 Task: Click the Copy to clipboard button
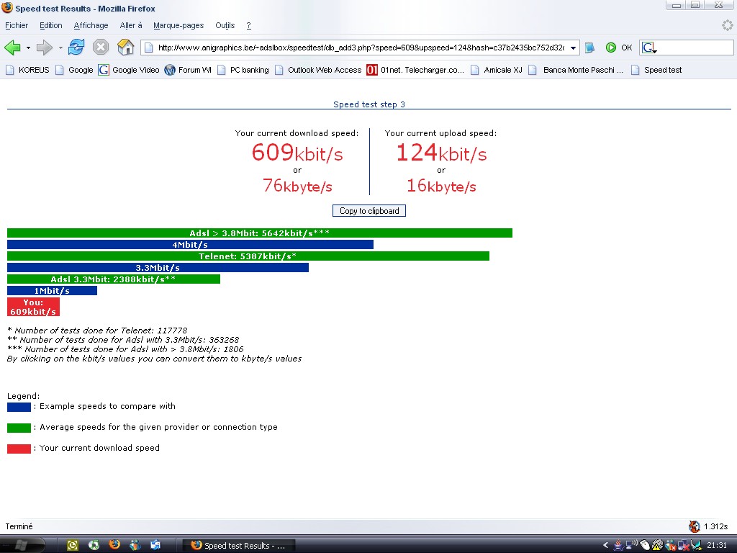click(369, 211)
